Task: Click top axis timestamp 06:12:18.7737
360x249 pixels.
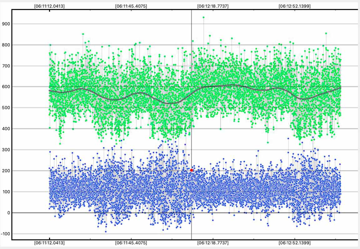Action: 212,6
